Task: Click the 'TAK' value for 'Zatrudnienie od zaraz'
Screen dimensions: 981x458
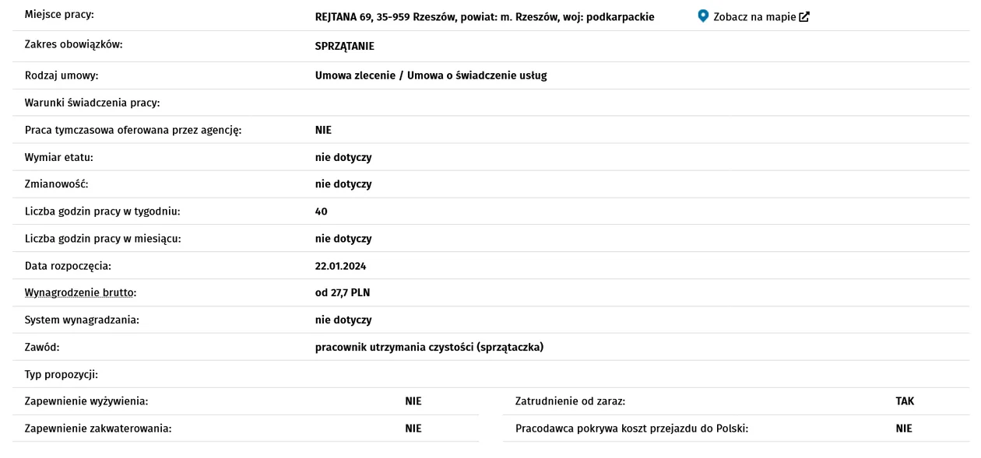Action: (x=905, y=402)
